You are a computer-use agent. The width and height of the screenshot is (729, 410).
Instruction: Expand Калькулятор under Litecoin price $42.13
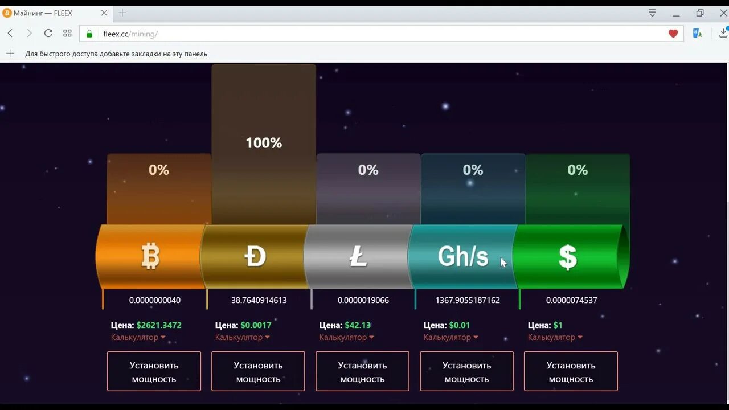click(346, 337)
